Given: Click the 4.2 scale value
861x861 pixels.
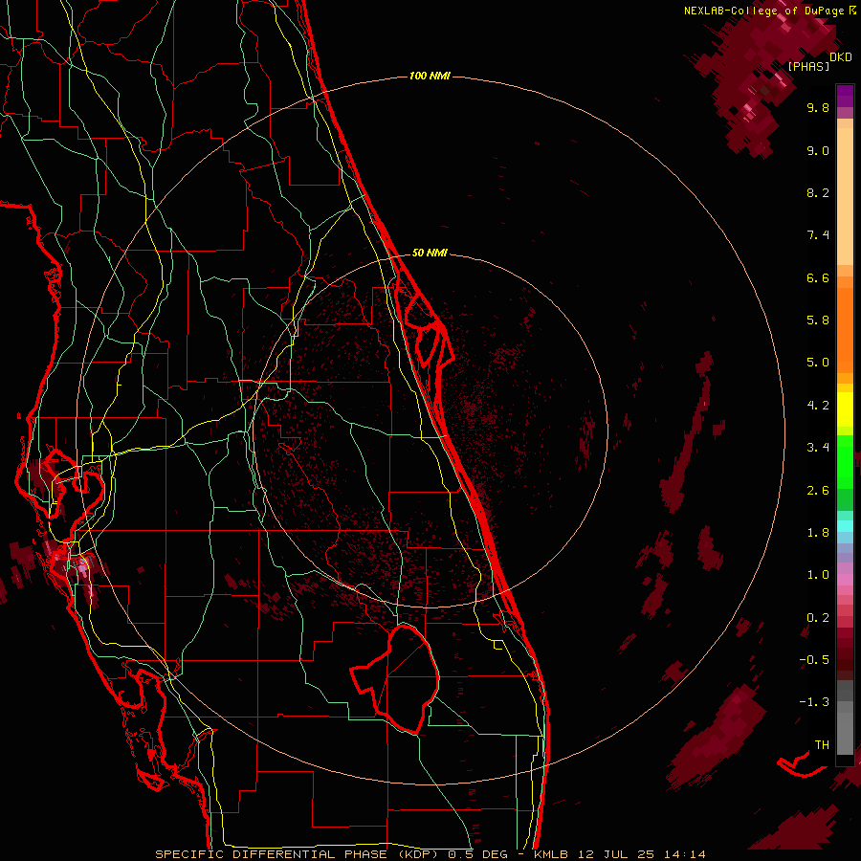Looking at the screenshot, I should (818, 406).
